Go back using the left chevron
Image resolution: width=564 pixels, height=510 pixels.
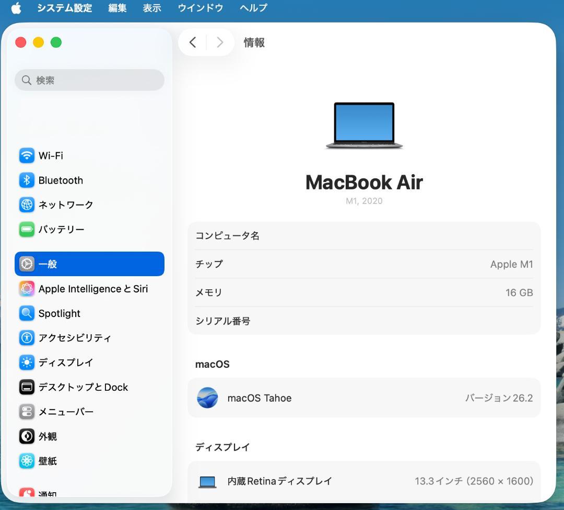coord(193,42)
